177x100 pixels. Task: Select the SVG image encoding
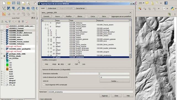point(81,64)
